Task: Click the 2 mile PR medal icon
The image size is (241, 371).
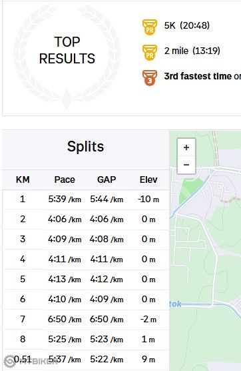Action: click(x=150, y=53)
